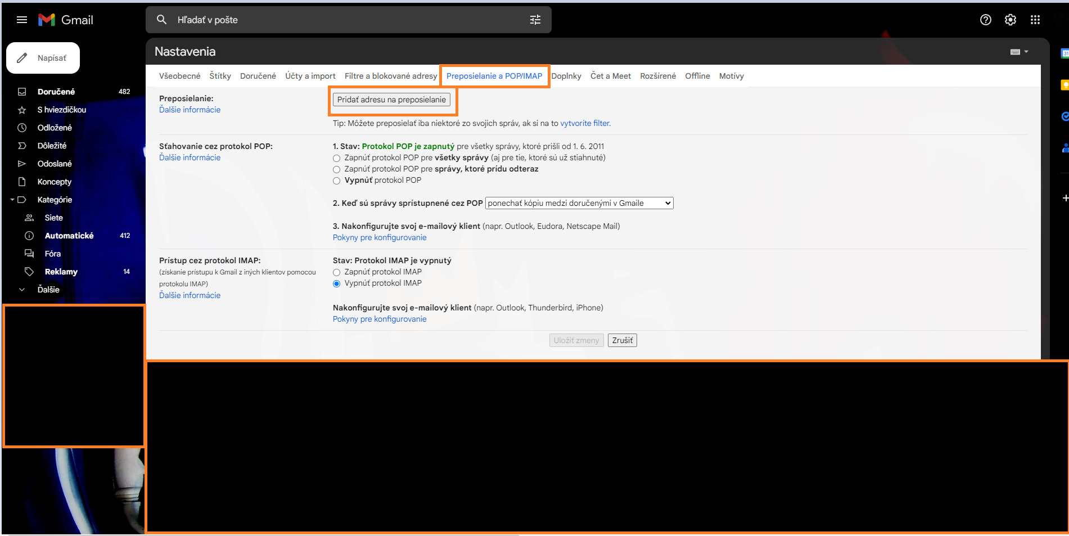Open the Odoslané folder label
Image resolution: width=1069 pixels, height=536 pixels.
[x=55, y=164]
